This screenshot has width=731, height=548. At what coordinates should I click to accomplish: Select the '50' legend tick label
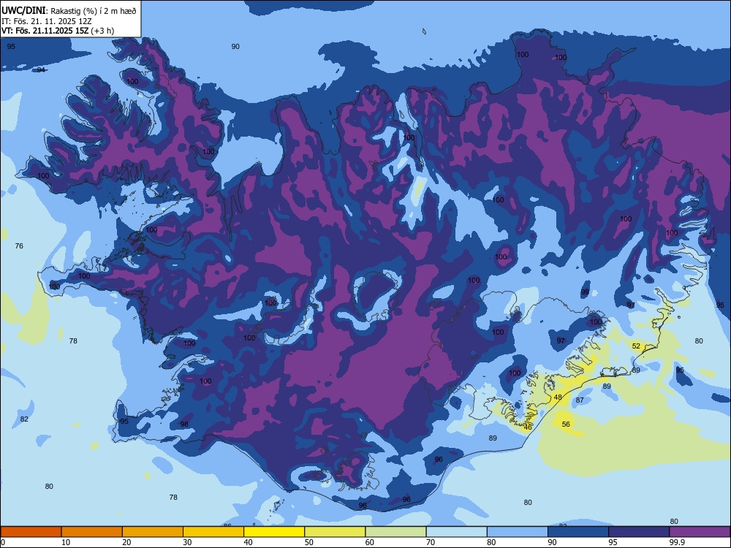309,542
